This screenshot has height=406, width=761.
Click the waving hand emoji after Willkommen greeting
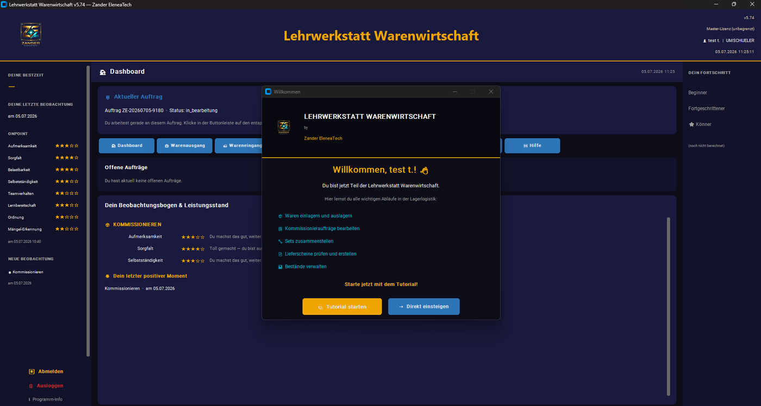point(425,170)
